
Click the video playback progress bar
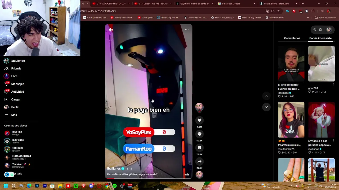pos(149,178)
